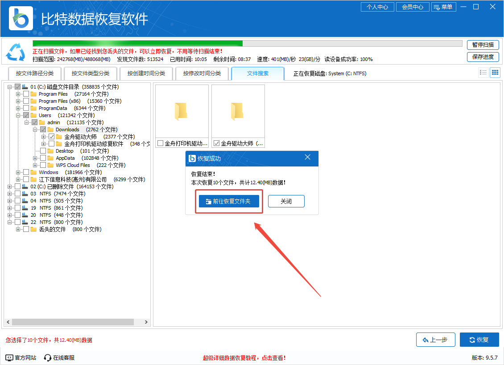Click the Windows folder icon in tree
Image resolution: width=504 pixels, height=365 pixels.
coord(33,172)
